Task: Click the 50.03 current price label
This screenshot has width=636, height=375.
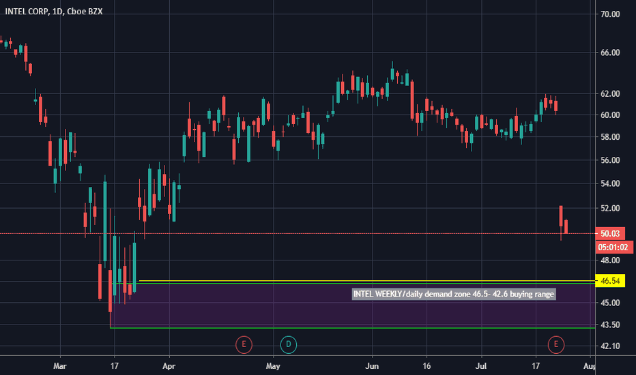Action: point(610,233)
